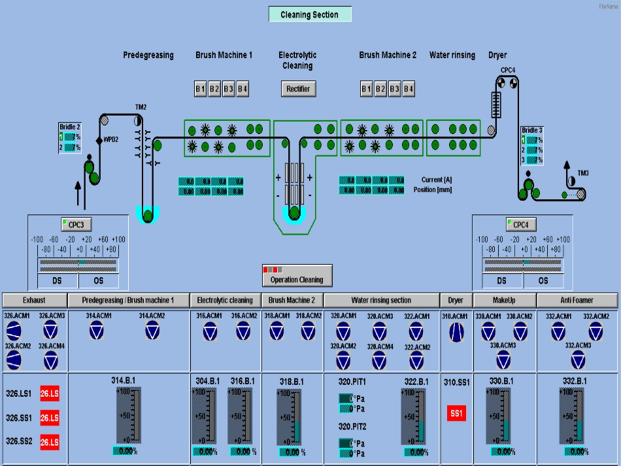
Task: Select the 330.ACM1 makeup pump icon
Action: click(x=488, y=333)
